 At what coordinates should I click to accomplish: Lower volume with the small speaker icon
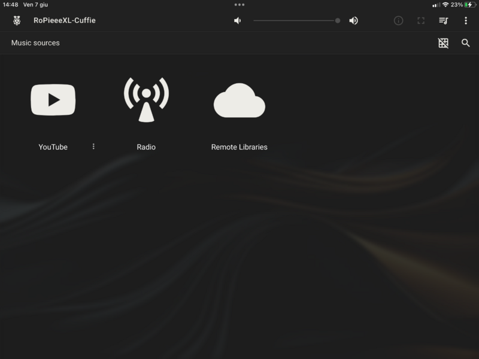(238, 20)
